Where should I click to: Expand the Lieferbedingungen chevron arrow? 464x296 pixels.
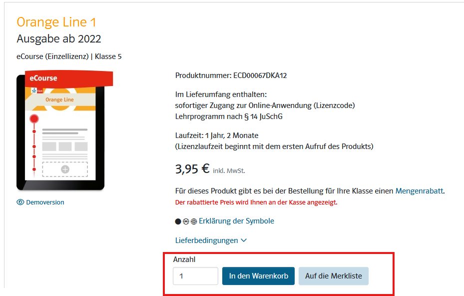pos(244,240)
